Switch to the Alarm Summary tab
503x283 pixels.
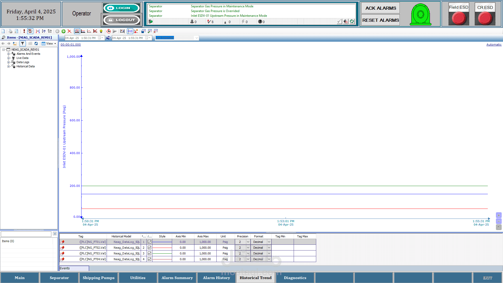point(177,278)
